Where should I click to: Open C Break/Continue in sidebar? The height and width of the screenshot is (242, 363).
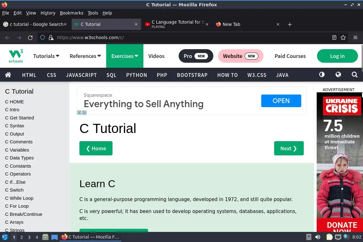click(24, 214)
